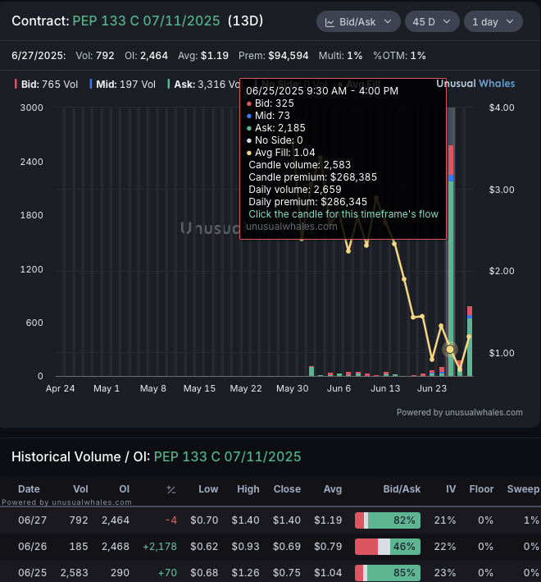This screenshot has width=541, height=582.
Task: Click the Prem: $94,594 stat
Action: tap(274, 56)
